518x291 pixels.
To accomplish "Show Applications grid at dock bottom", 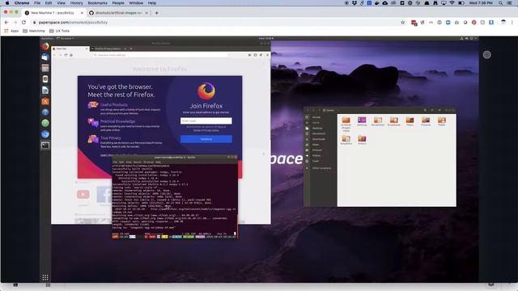I will 45,277.
